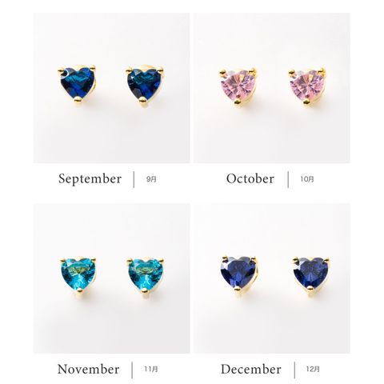Choose the left aqua November heart earring
This screenshot has height=384, width=384.
click(x=78, y=276)
